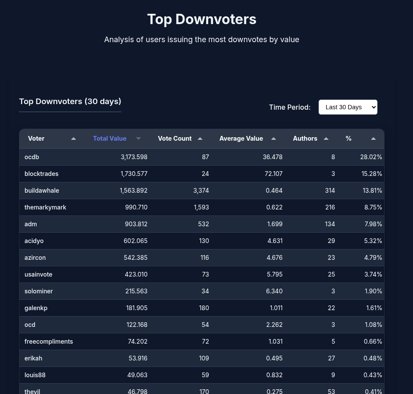Select the louis88 row
Screen dimensions: 413x394
35,375
